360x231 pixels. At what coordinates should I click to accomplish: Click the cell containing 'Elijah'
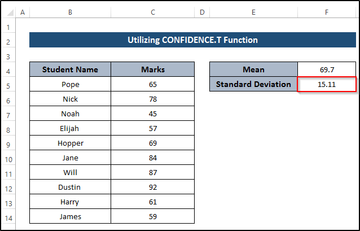click(x=70, y=129)
